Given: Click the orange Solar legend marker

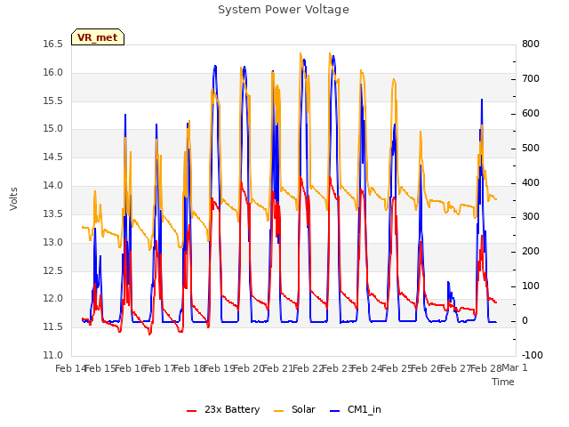Looking at the screenshot, I should point(278,411).
